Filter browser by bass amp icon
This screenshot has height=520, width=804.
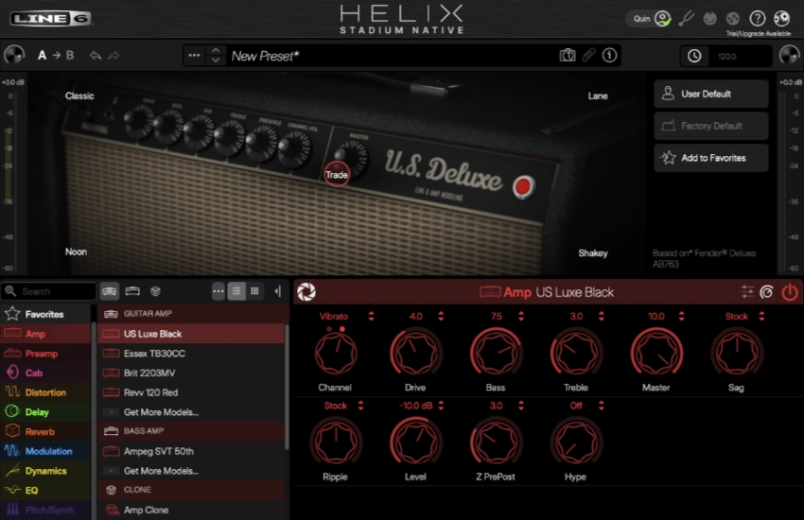(x=132, y=291)
